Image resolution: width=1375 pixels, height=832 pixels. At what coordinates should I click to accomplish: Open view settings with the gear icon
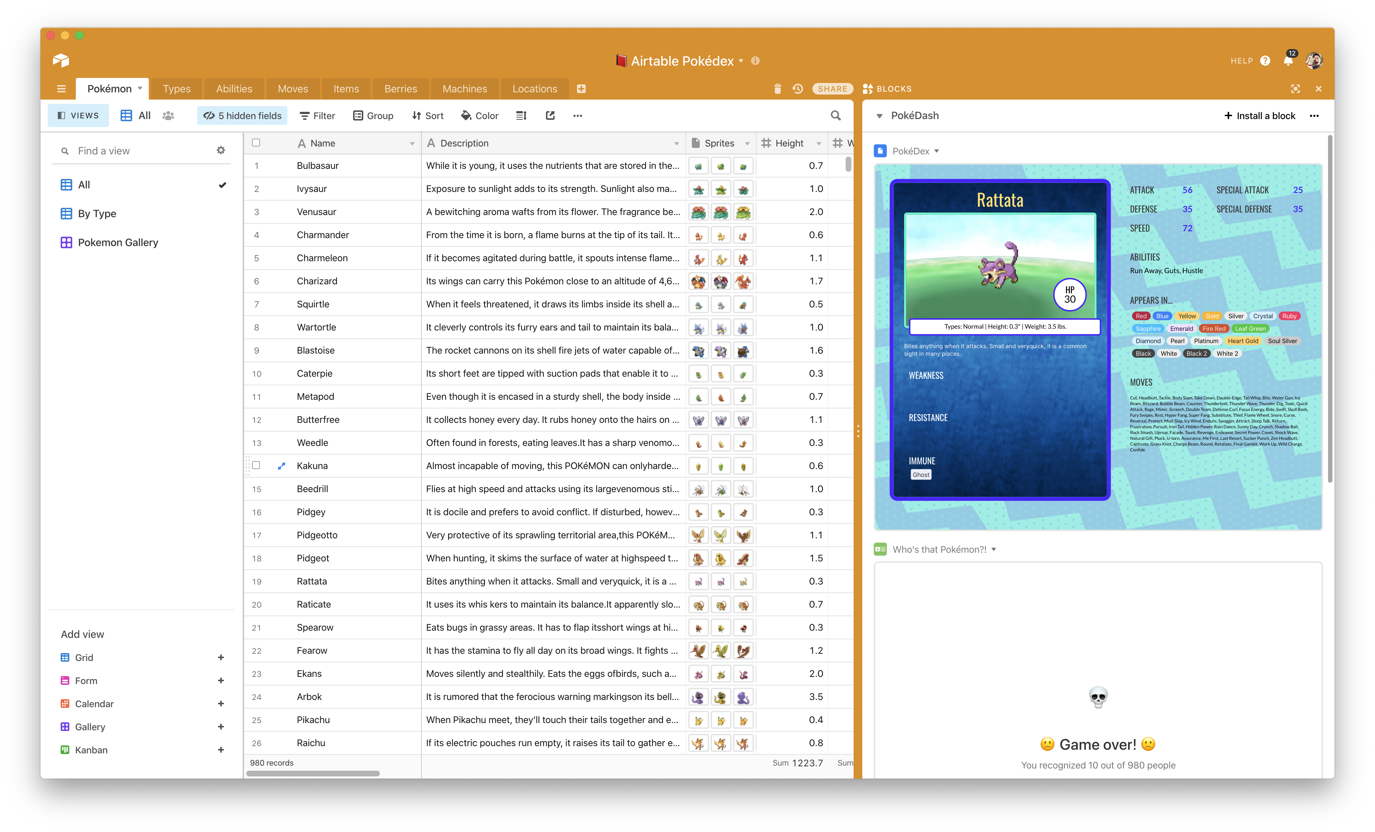[221, 150]
